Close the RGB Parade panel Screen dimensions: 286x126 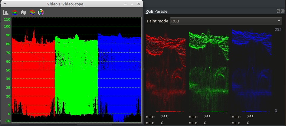(282, 11)
